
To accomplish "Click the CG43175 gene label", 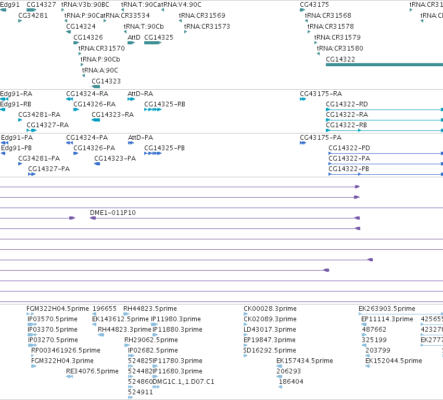I will tap(314, 5).
